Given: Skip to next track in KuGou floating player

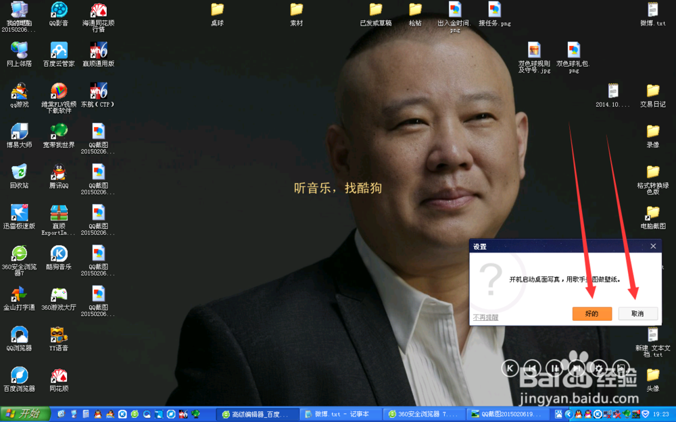Looking at the screenshot, I should 575,368.
